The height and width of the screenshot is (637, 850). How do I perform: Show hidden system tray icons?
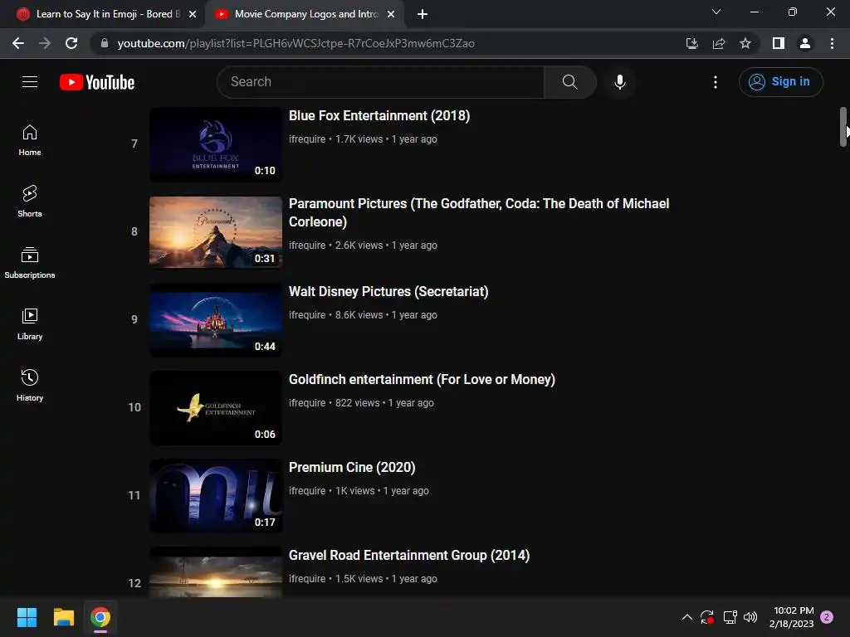coord(686,617)
